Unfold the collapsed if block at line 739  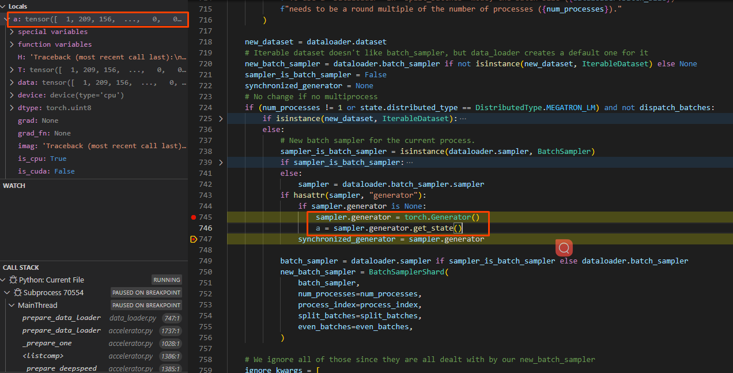point(221,163)
